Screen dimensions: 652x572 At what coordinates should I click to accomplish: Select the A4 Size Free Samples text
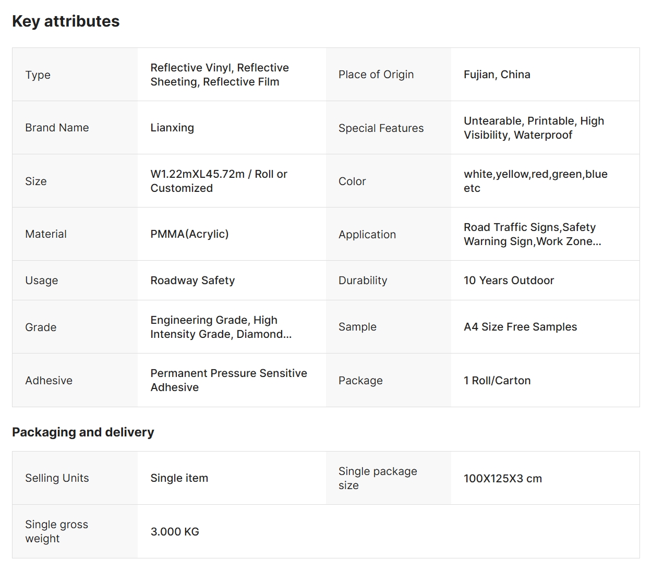[520, 327]
